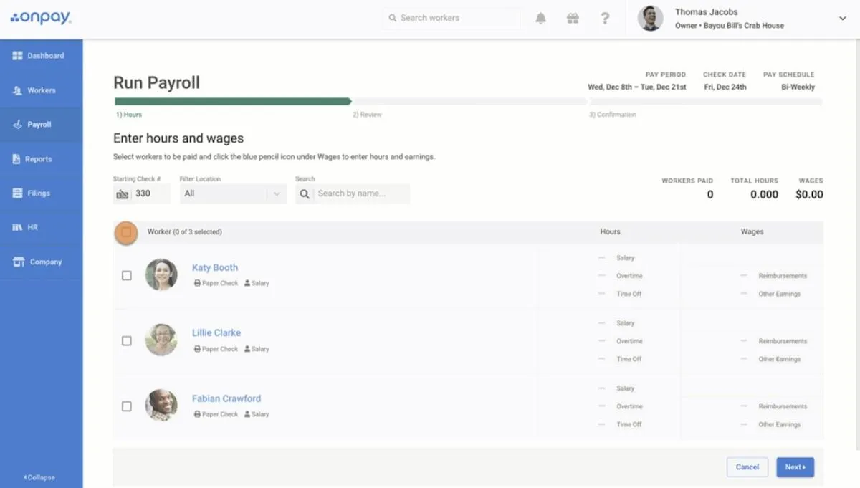Open HR in sidebar
860x488 pixels.
point(42,227)
